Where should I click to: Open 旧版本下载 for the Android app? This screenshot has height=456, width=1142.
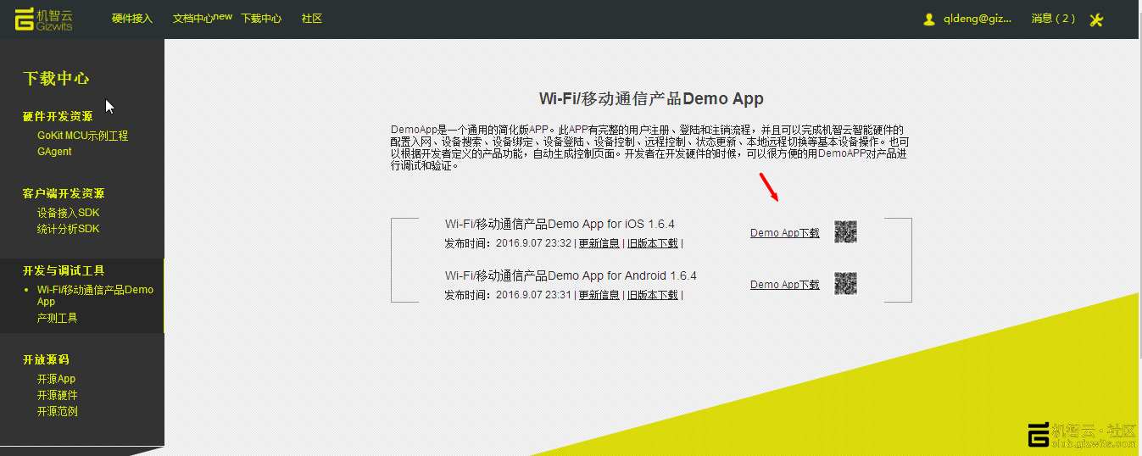[653, 295]
